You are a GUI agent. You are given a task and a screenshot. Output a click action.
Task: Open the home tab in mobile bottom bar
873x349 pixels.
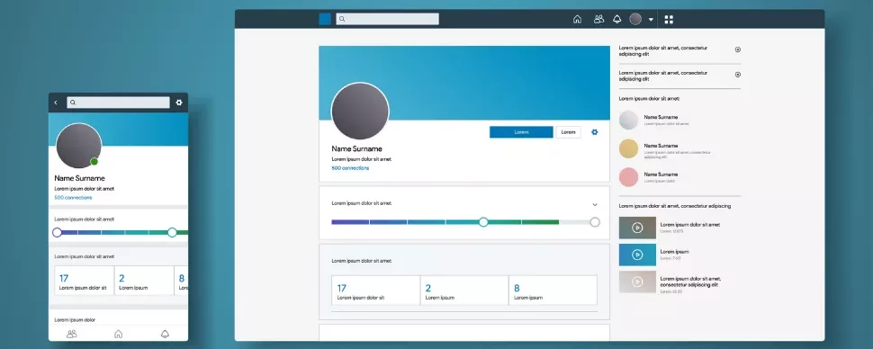click(x=118, y=334)
